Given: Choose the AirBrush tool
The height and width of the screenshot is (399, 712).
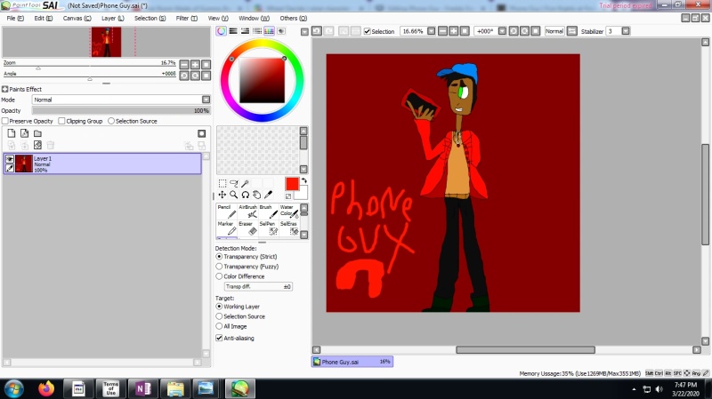Looking at the screenshot, I should click(247, 211).
